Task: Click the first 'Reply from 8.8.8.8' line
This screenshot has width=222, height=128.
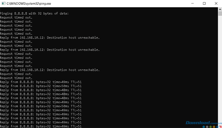Action: click(41, 82)
